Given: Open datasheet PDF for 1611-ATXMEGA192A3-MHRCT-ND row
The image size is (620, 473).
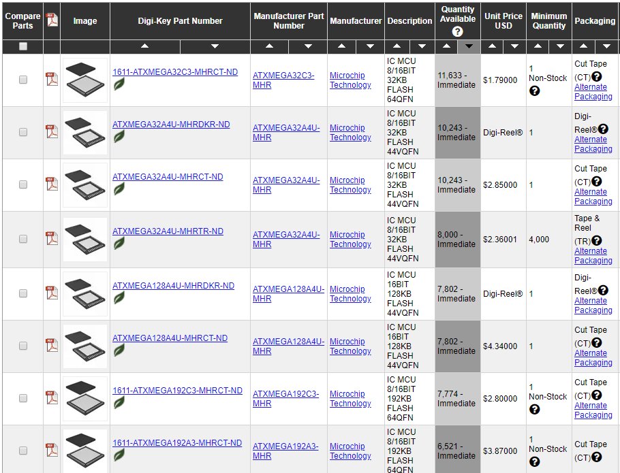Looking at the screenshot, I should [52, 450].
